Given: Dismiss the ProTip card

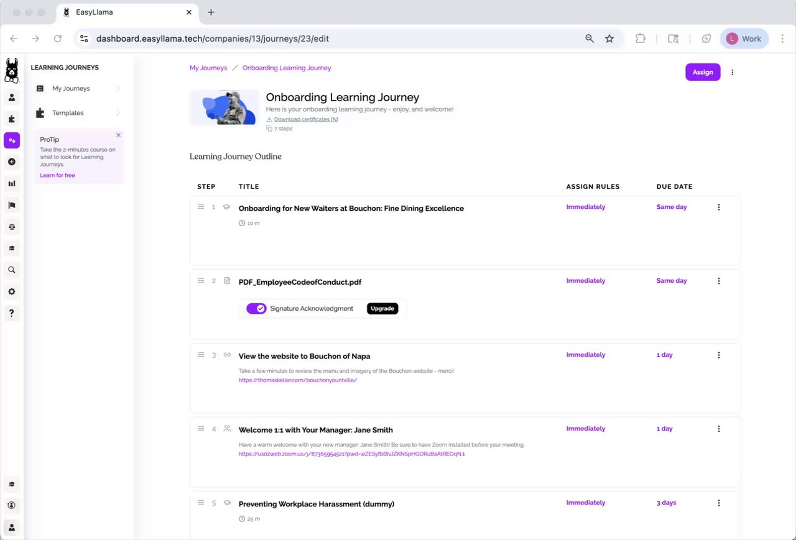Looking at the screenshot, I should [x=118, y=135].
